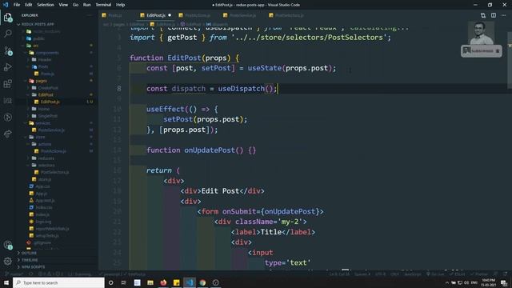Switch to the PostSelectors.js editor tab
512x288 pixels.
[289, 15]
